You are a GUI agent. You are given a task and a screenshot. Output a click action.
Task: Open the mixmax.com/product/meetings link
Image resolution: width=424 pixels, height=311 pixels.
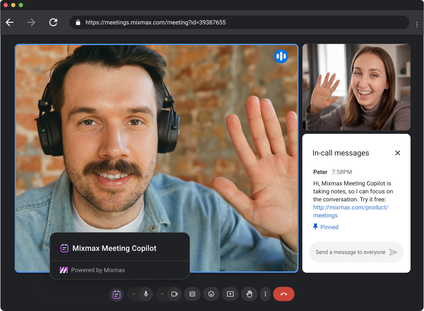[350, 211]
